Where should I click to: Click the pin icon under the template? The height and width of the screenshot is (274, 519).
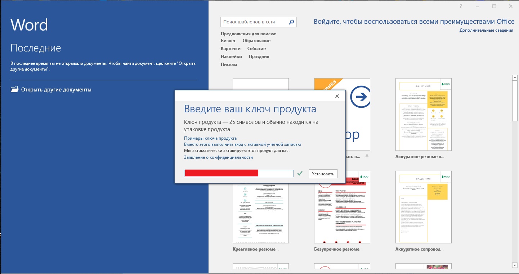coord(367,157)
